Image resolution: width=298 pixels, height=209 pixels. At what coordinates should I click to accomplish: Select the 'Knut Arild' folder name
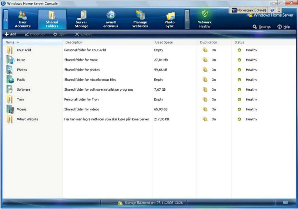click(x=24, y=50)
